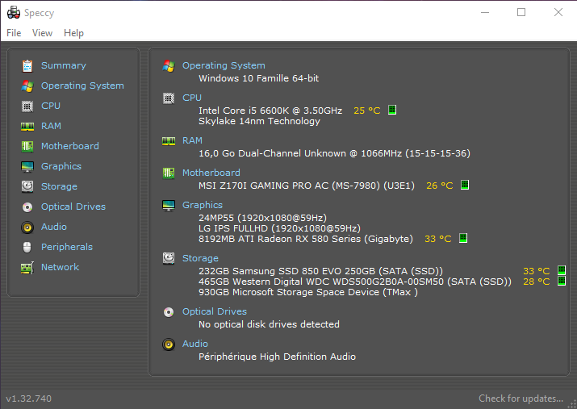Click the motherboard temperature value 26 °C
This screenshot has width=577, height=409.
pyautogui.click(x=439, y=186)
